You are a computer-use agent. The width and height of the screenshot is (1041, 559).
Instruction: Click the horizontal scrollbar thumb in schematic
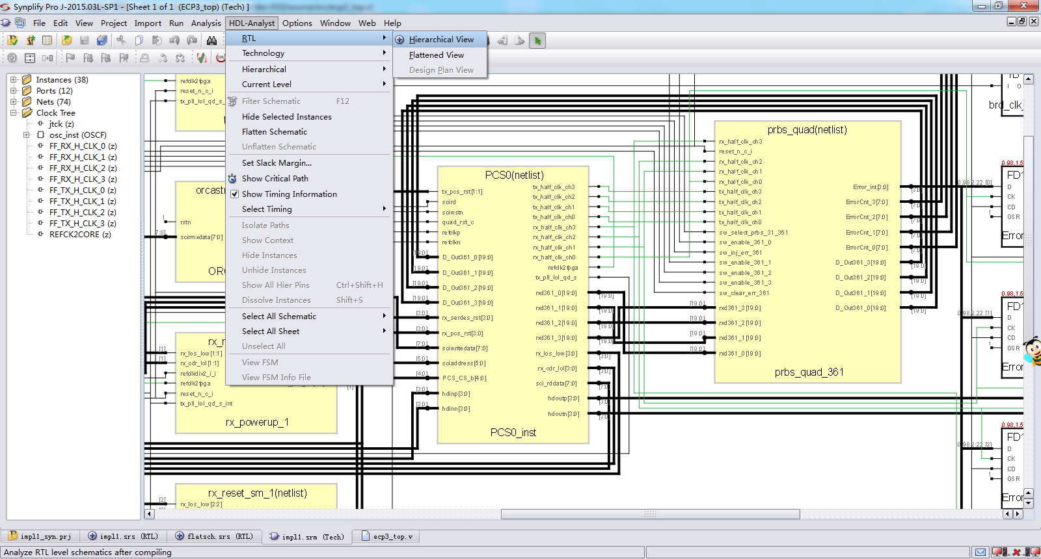(650, 514)
